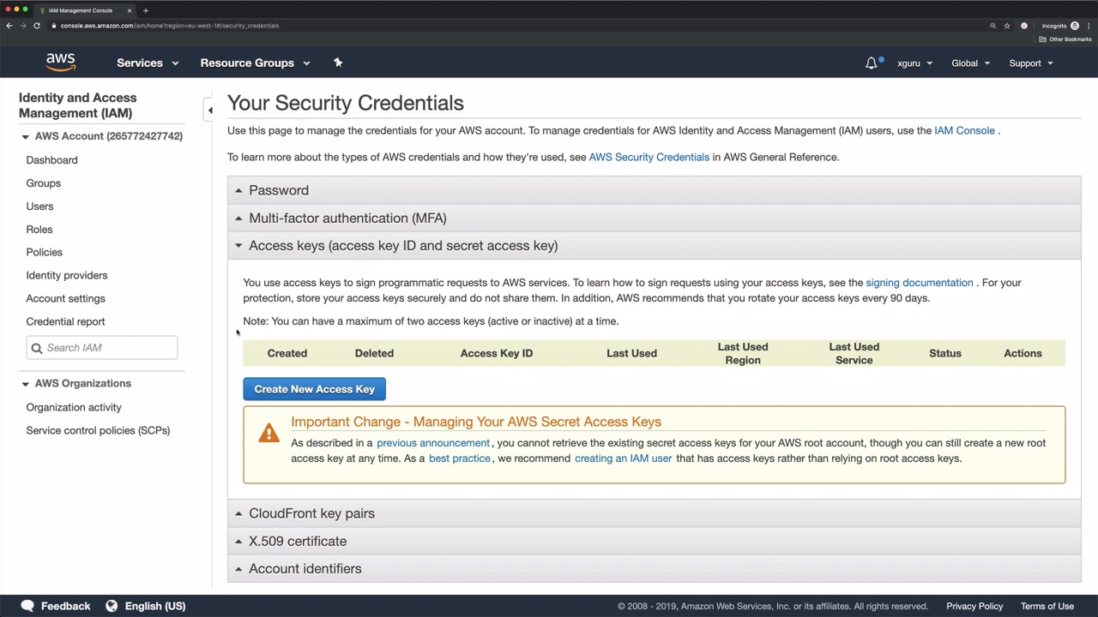Click the globe language icon
The height and width of the screenshot is (617, 1098).
pos(112,606)
